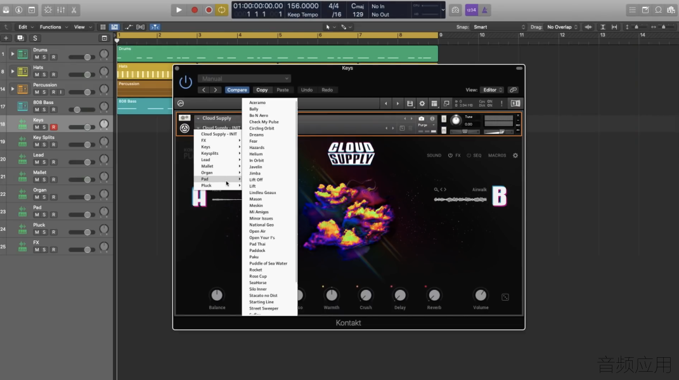Choose the Rocket pad preset

point(255,270)
